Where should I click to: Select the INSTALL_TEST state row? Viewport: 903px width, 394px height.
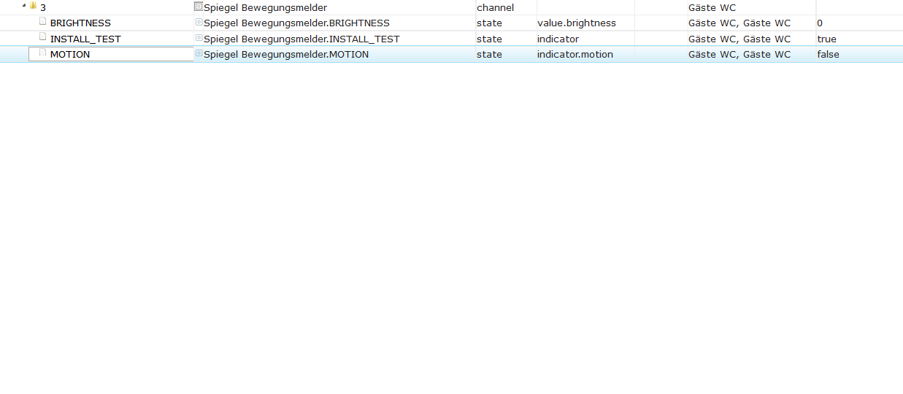pos(451,39)
